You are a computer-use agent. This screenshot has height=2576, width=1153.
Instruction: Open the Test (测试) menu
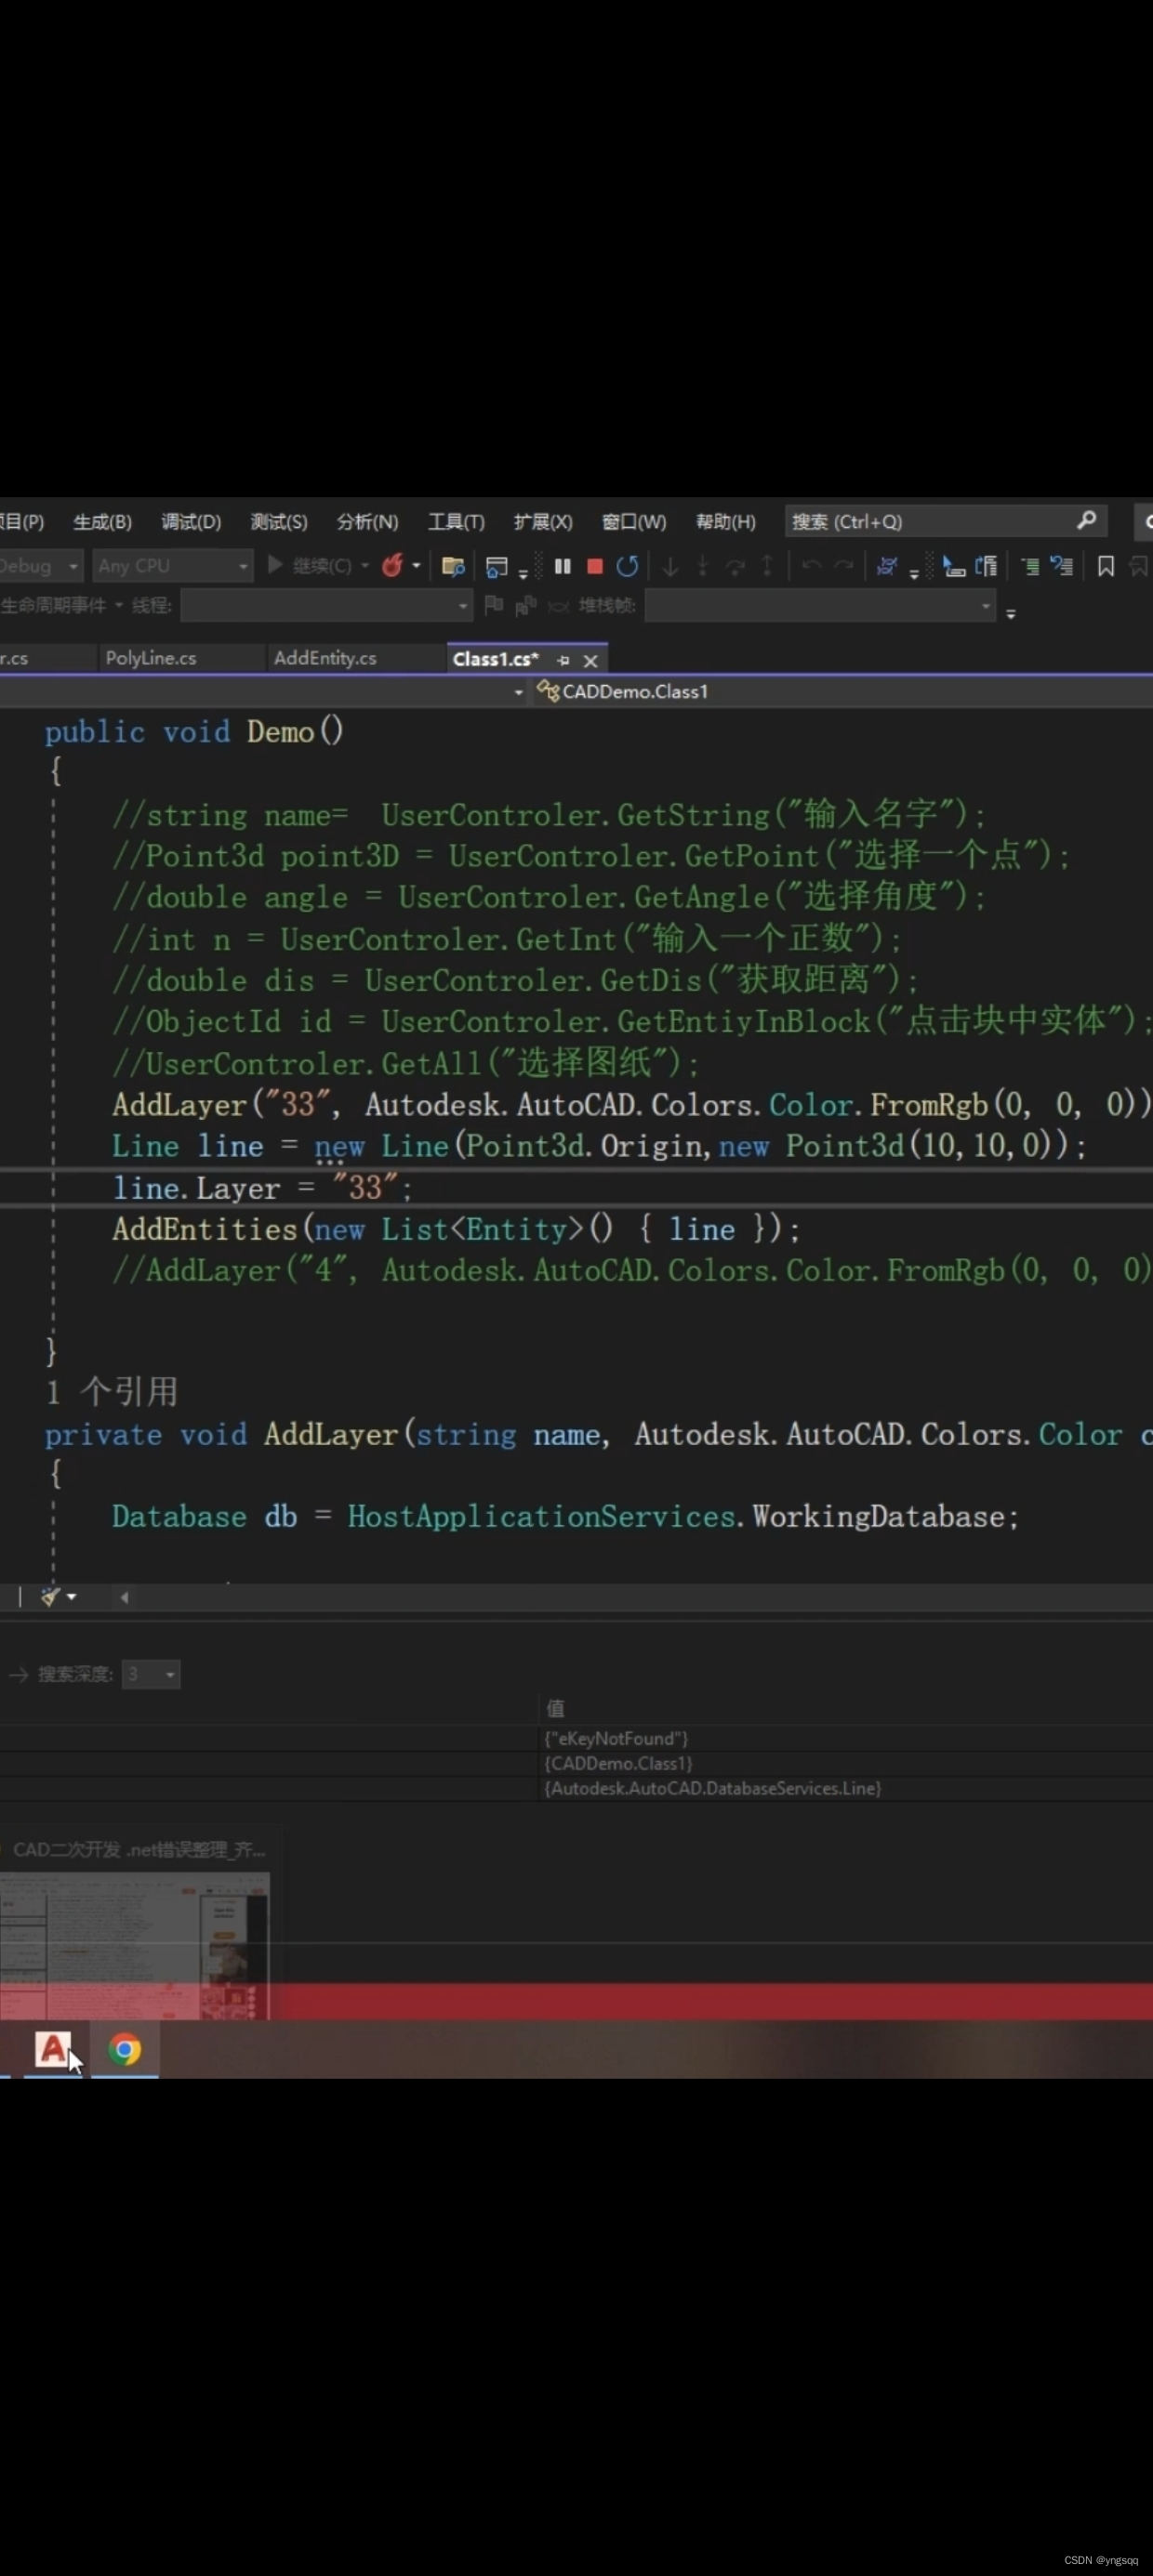point(279,521)
